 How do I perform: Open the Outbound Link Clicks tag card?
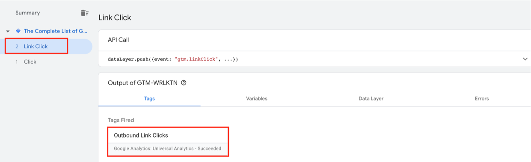click(x=167, y=141)
